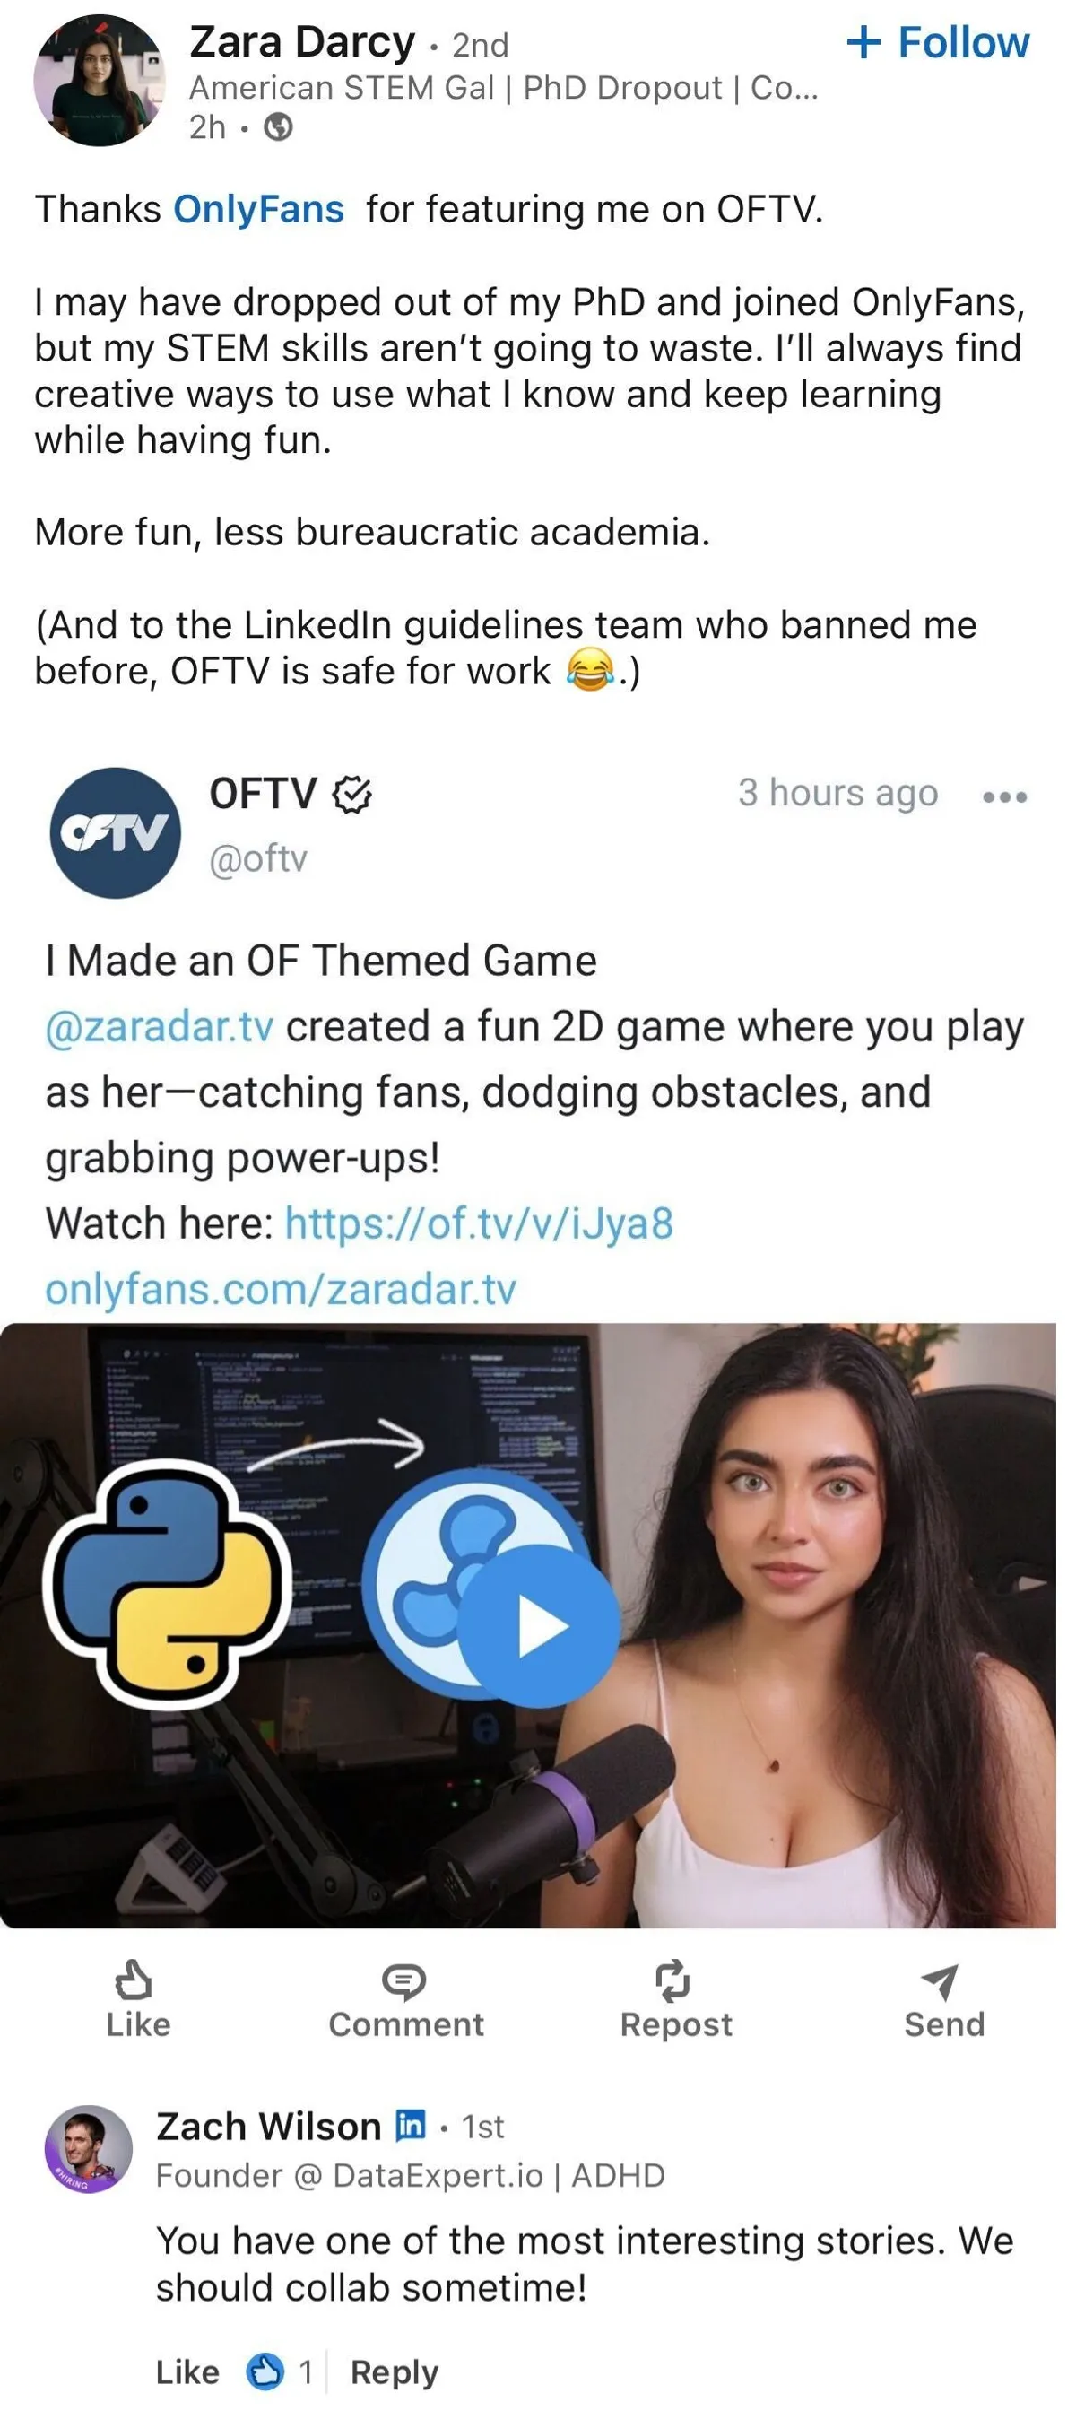Open the OnlyFans company link
Image resolution: width=1076 pixels, height=2428 pixels.
[258, 209]
